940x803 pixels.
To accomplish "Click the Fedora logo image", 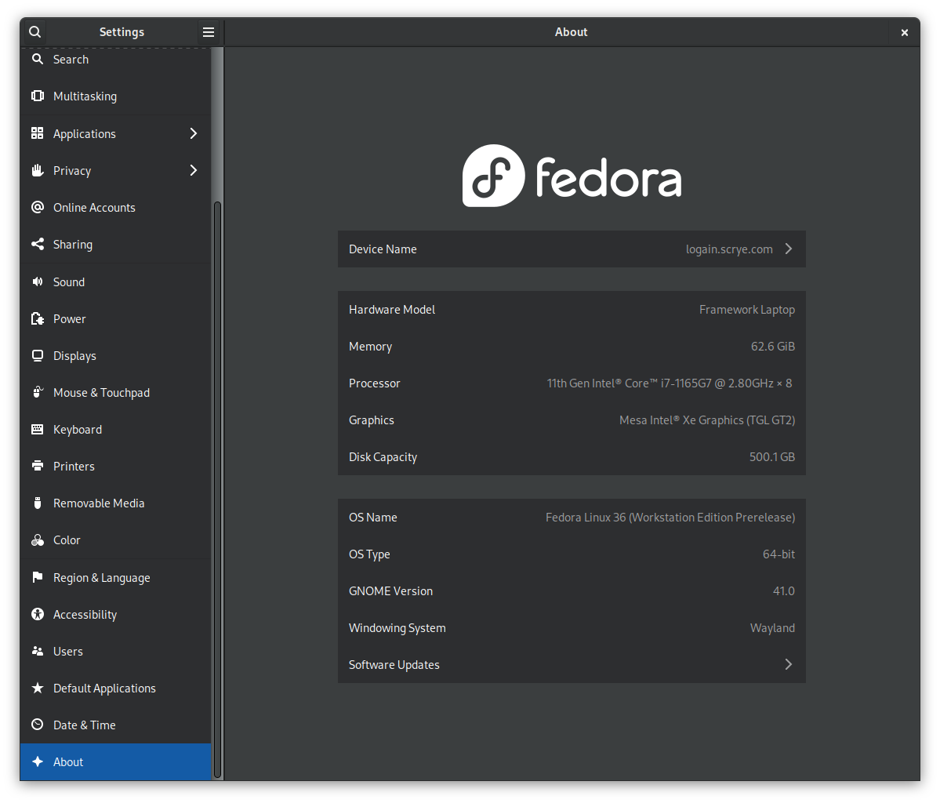I will click(572, 176).
